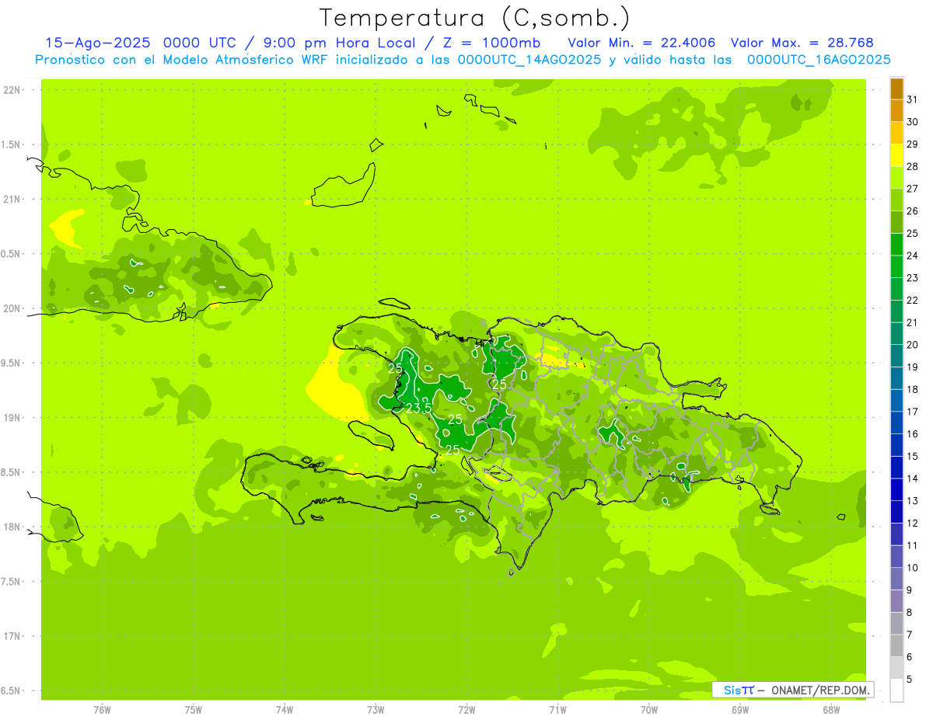Click the "Valor Min. = 22.4006" value
Image resolution: width=933 pixels, height=720 pixels.
tap(641, 43)
